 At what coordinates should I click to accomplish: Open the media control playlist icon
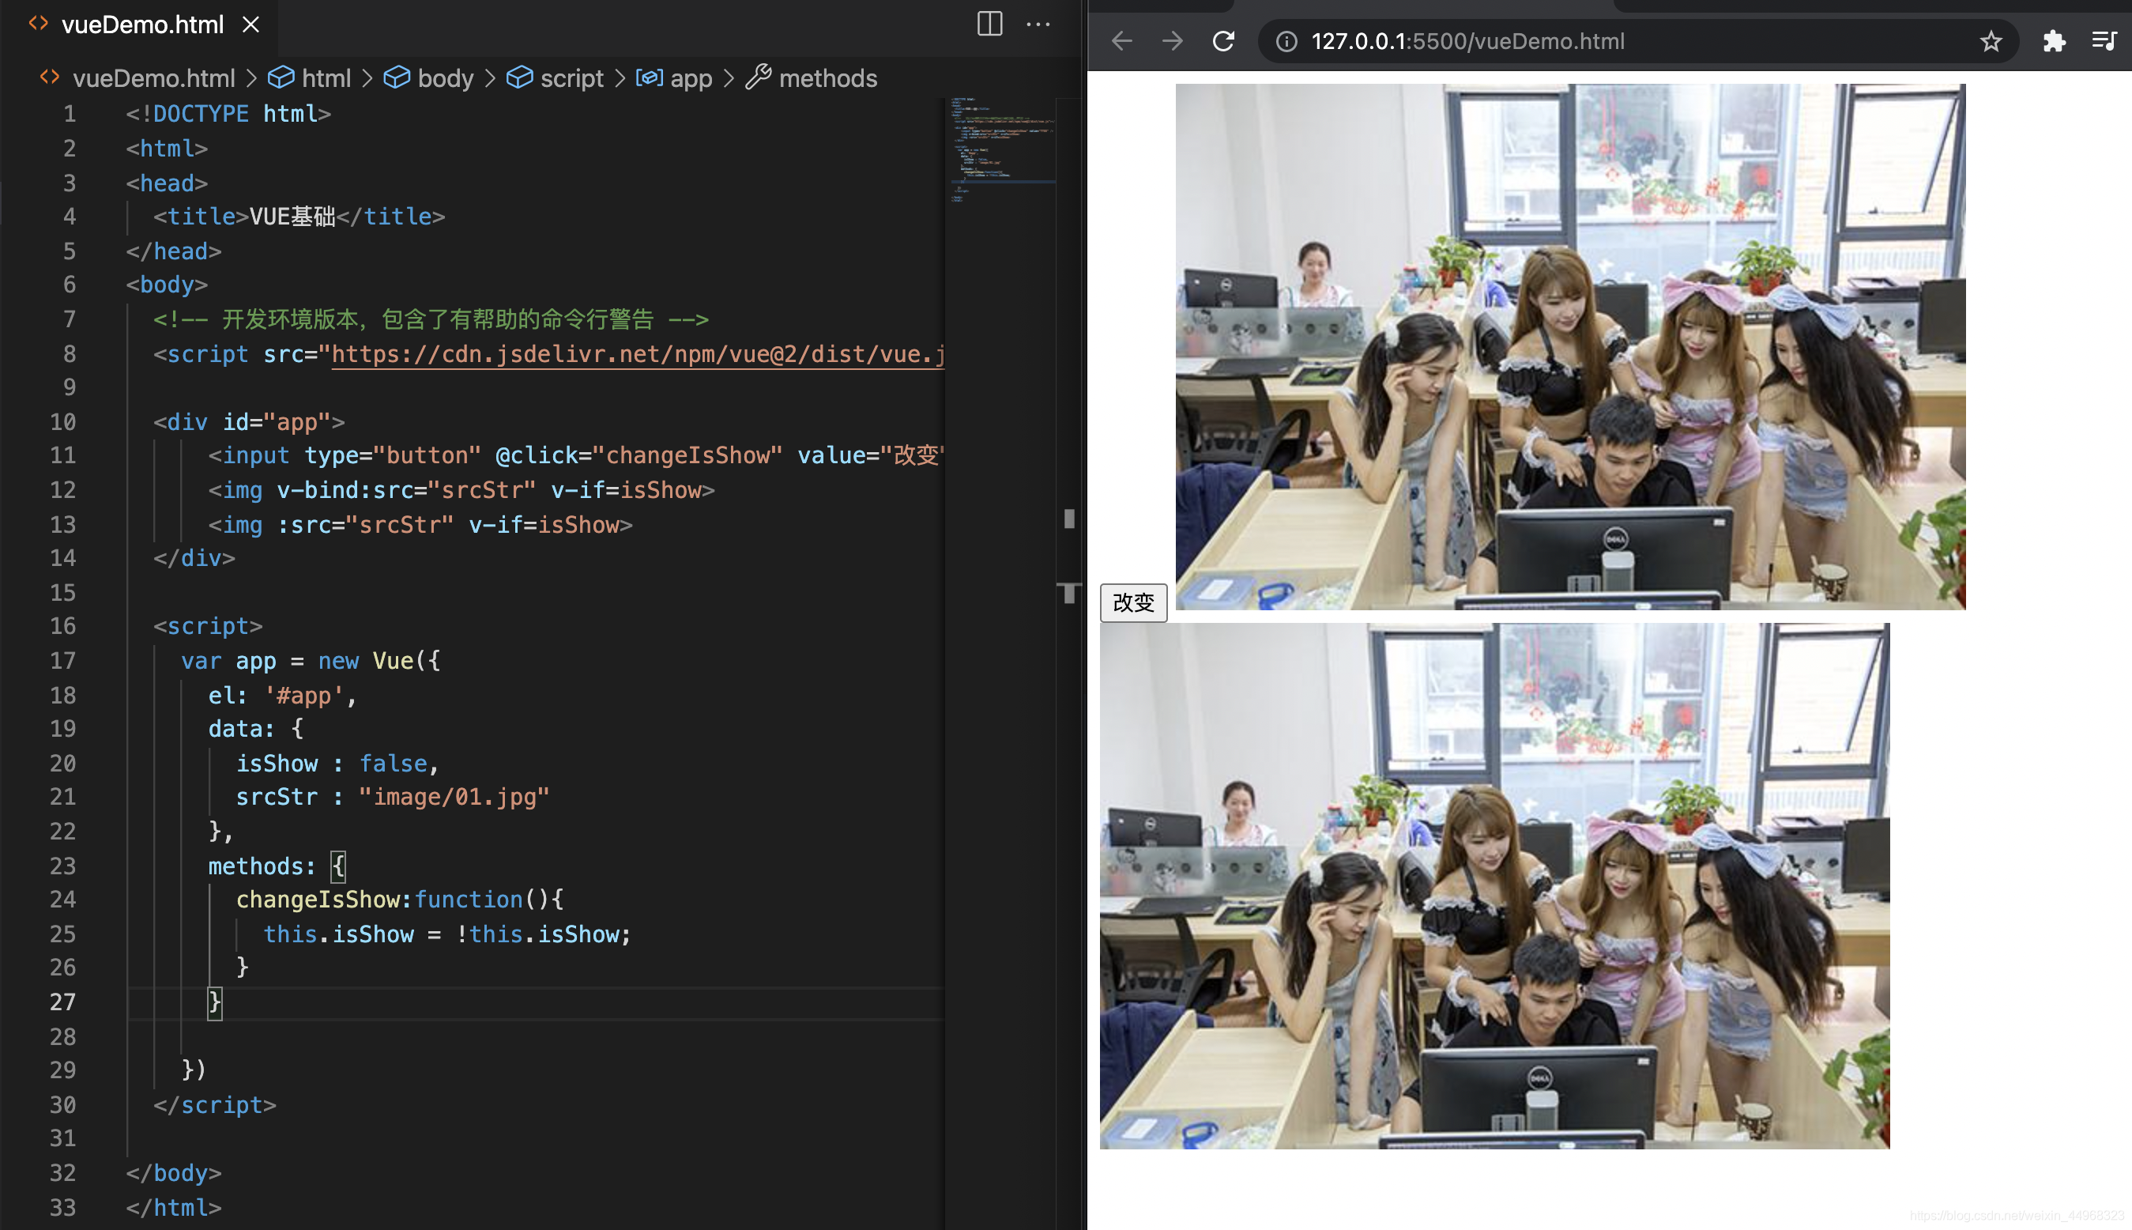(2104, 41)
